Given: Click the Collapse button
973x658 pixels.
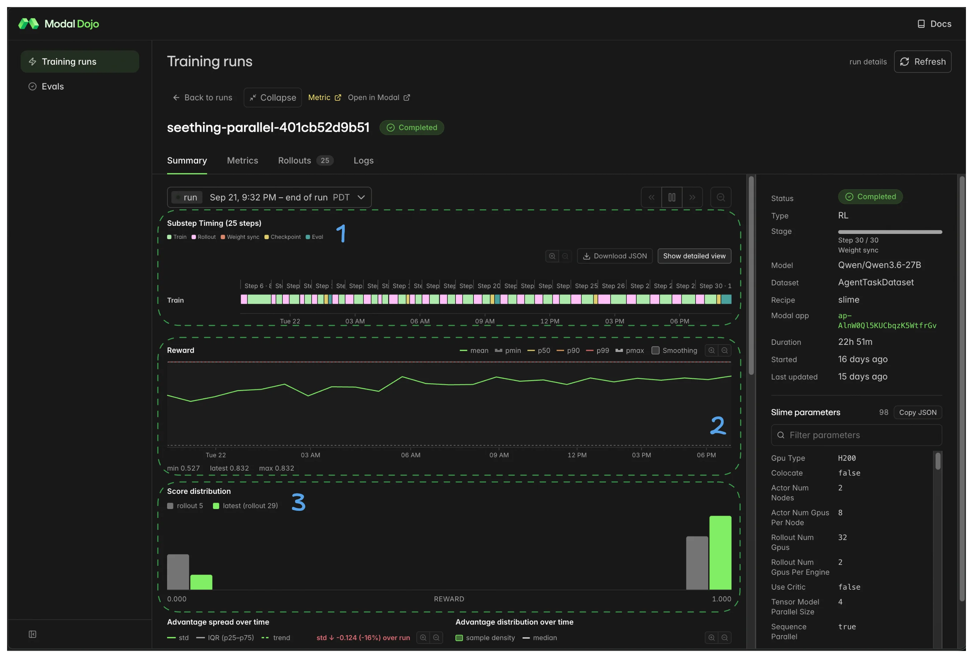Looking at the screenshot, I should coord(273,98).
